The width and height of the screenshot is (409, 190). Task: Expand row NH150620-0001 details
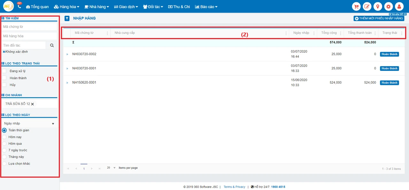click(x=67, y=83)
